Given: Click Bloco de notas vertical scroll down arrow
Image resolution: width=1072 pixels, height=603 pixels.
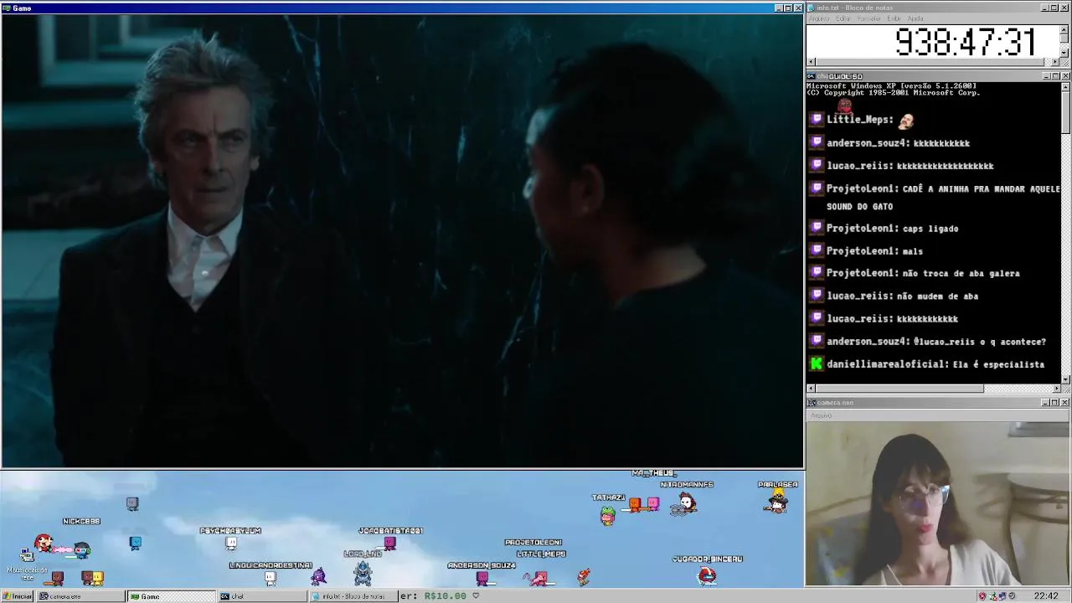Looking at the screenshot, I should pos(1064,51).
